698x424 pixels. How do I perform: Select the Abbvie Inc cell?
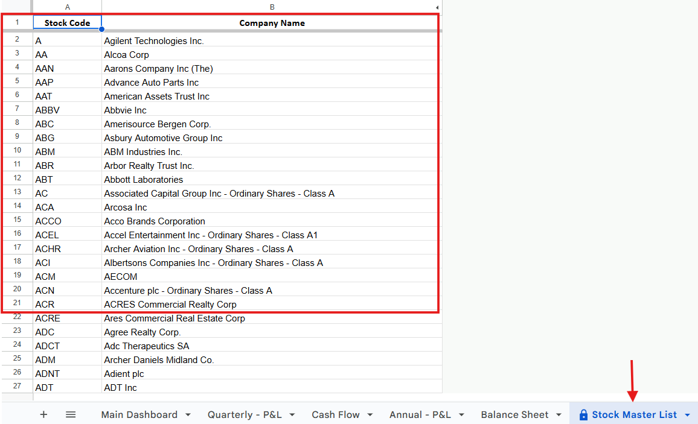[272, 110]
